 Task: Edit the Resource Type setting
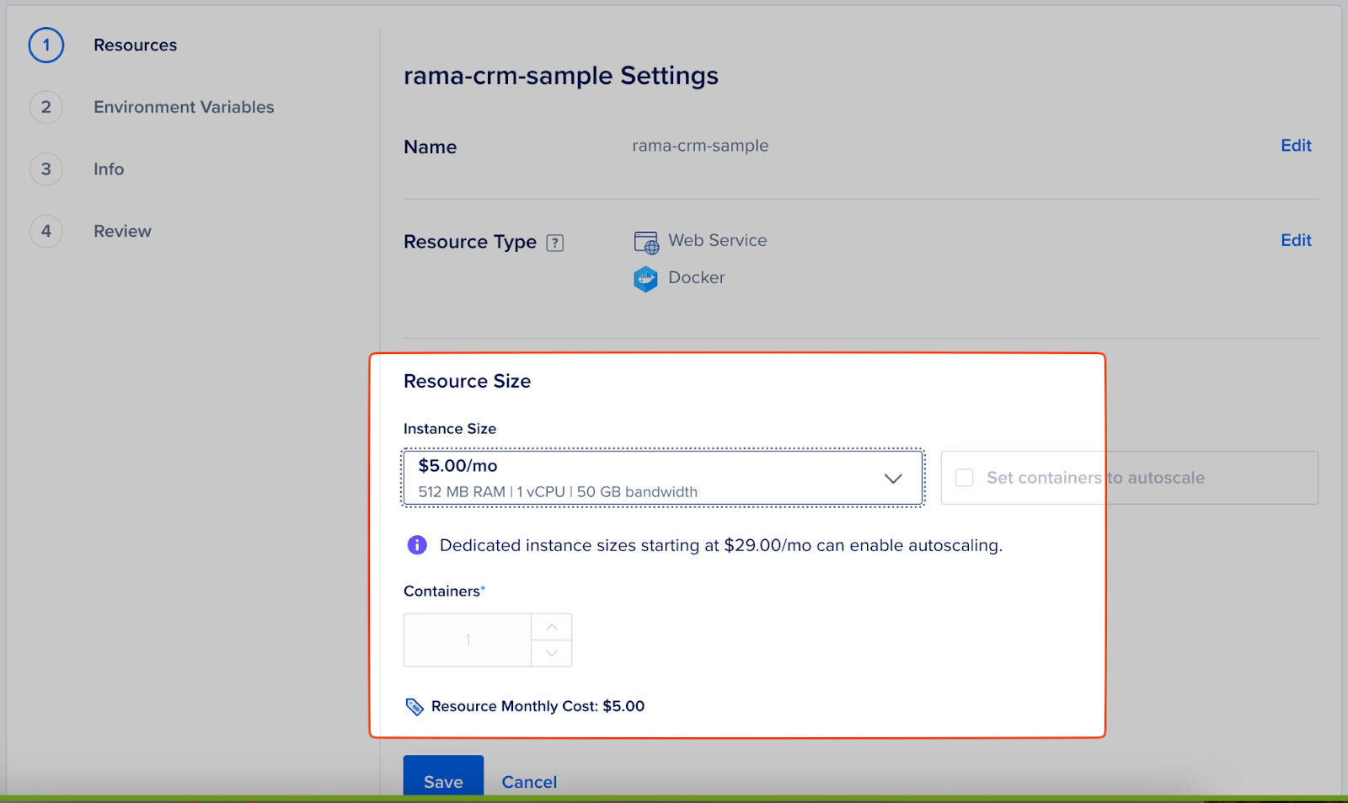tap(1296, 240)
